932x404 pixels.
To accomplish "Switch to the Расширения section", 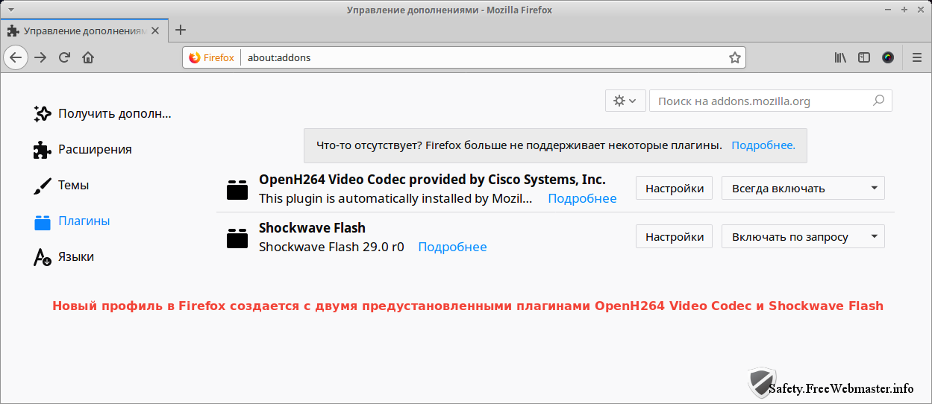I will (83, 149).
